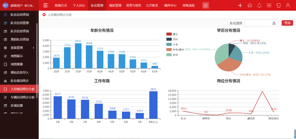Open 公文收发 top menu

coord(152,6)
